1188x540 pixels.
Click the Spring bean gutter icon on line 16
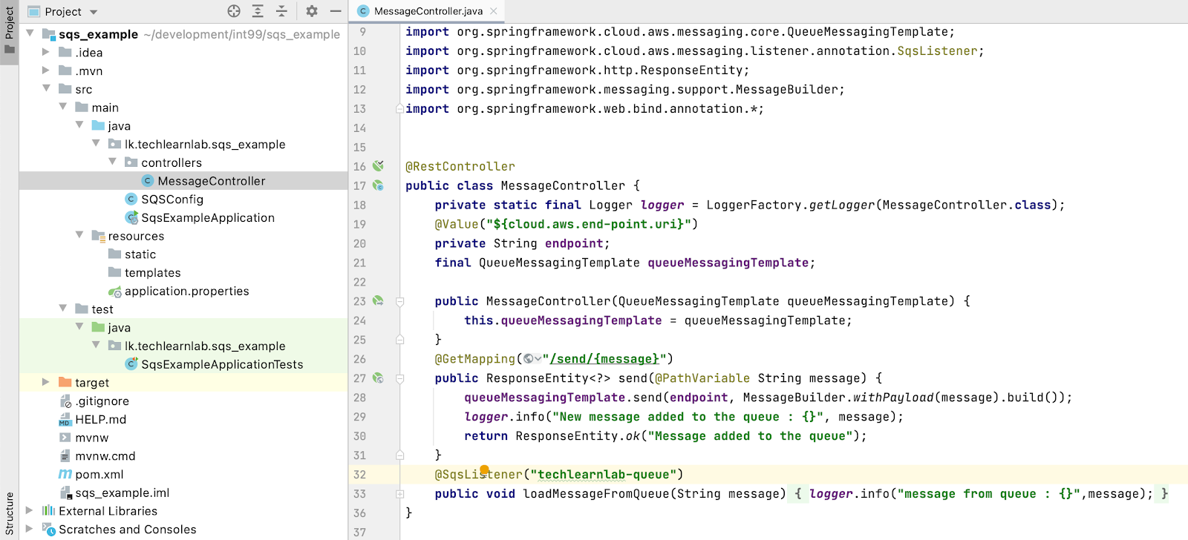pyautogui.click(x=378, y=166)
